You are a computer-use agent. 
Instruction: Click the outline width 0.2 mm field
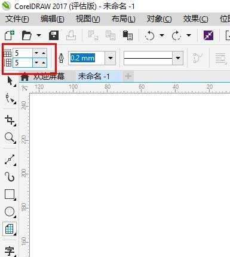pyautogui.click(x=86, y=58)
